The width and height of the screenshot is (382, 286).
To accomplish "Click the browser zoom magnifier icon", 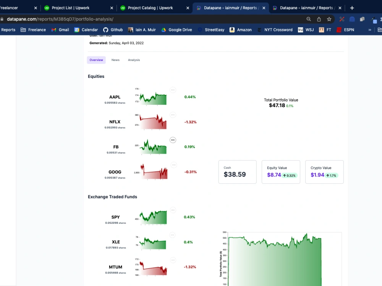I will tap(309, 19).
